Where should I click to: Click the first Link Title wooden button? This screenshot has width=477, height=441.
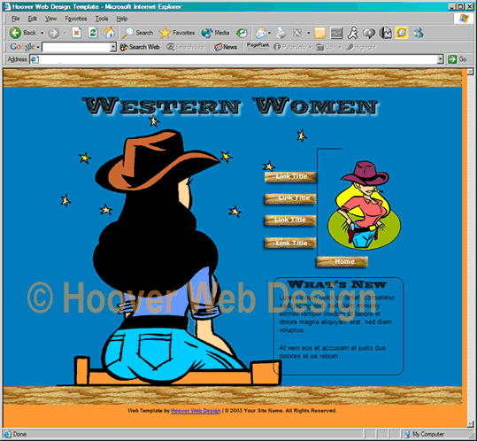tap(290, 177)
